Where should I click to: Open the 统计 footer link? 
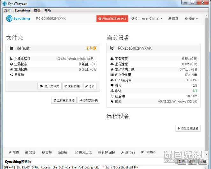click(63, 152)
